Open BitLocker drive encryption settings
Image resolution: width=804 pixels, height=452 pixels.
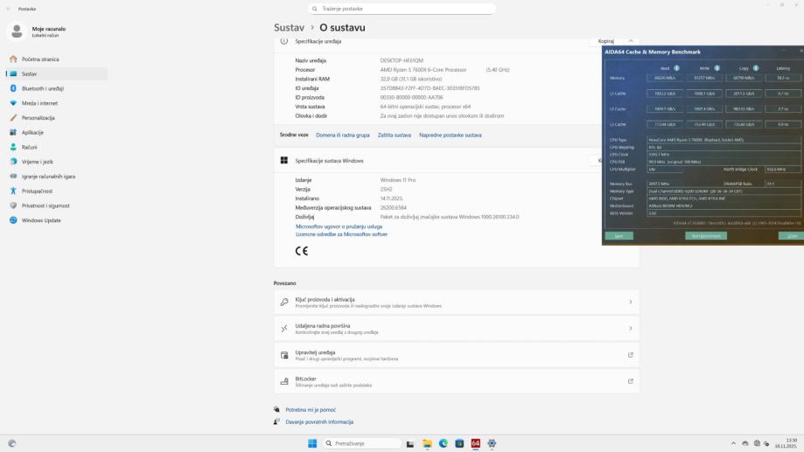tap(457, 381)
